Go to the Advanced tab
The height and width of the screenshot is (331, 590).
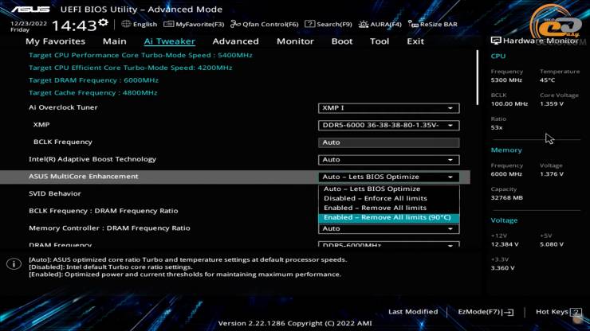pyautogui.click(x=235, y=41)
